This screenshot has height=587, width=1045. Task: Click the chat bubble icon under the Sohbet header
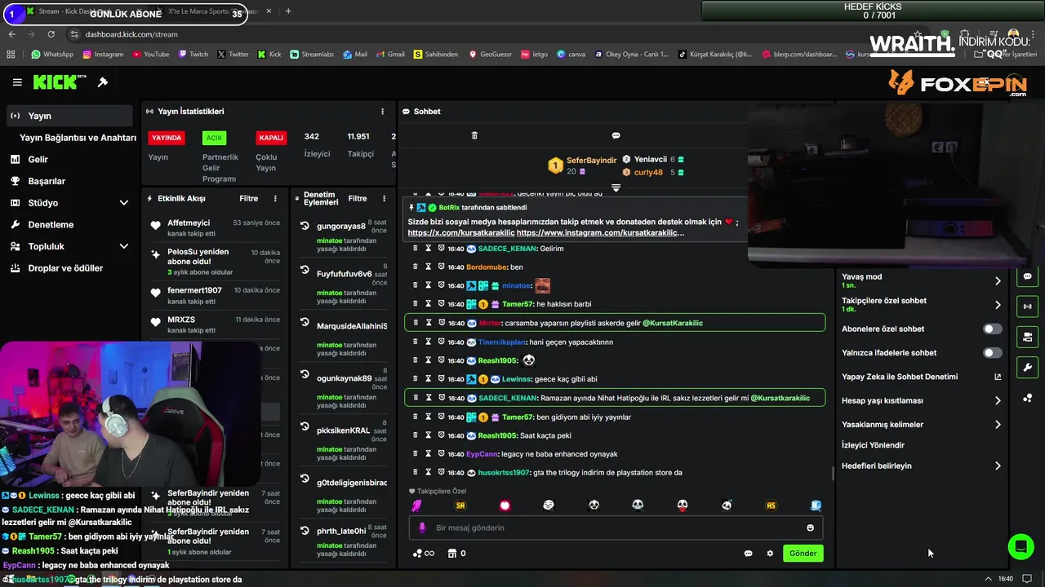coord(616,135)
